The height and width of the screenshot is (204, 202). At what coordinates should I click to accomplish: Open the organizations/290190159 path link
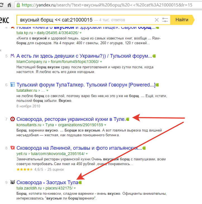(80, 125)
